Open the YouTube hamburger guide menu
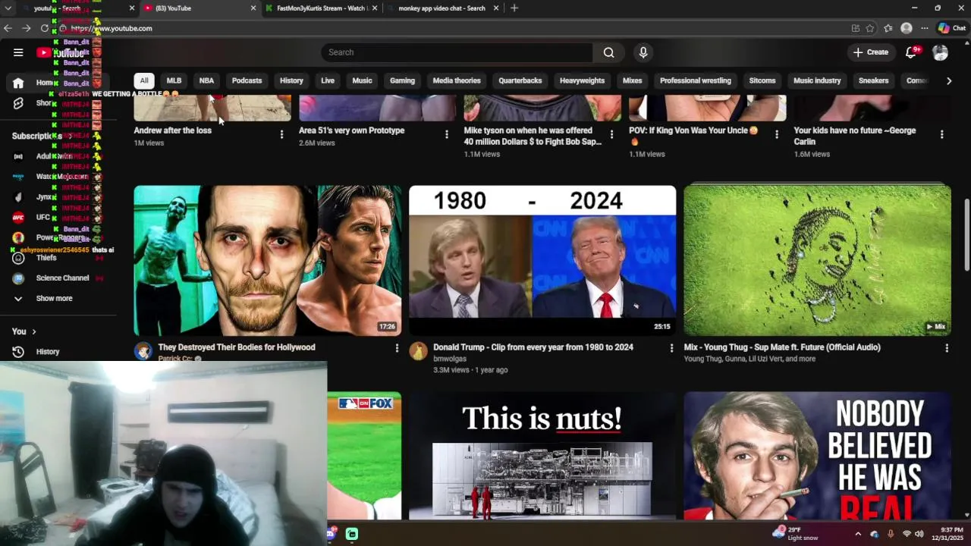This screenshot has height=546, width=971. point(18,52)
